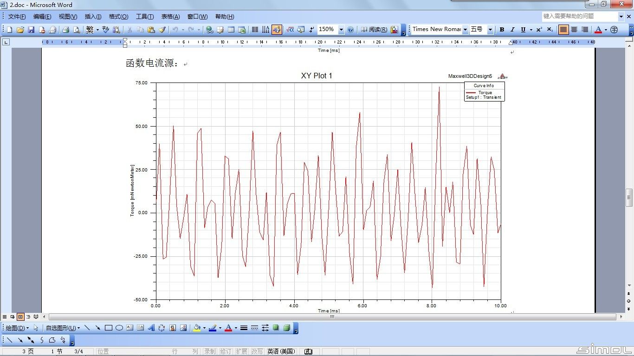This screenshot has height=356, width=634.
Task: Set Align Right paragraph alignment
Action: tap(585, 30)
